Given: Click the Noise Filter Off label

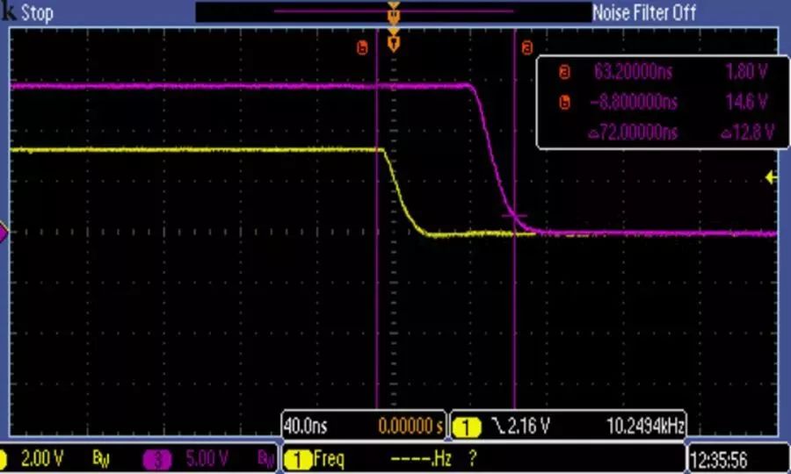Looking at the screenshot, I should [x=644, y=12].
